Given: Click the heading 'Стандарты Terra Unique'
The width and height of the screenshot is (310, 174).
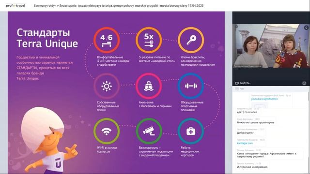Looking at the screenshot, I should pos(47,38).
